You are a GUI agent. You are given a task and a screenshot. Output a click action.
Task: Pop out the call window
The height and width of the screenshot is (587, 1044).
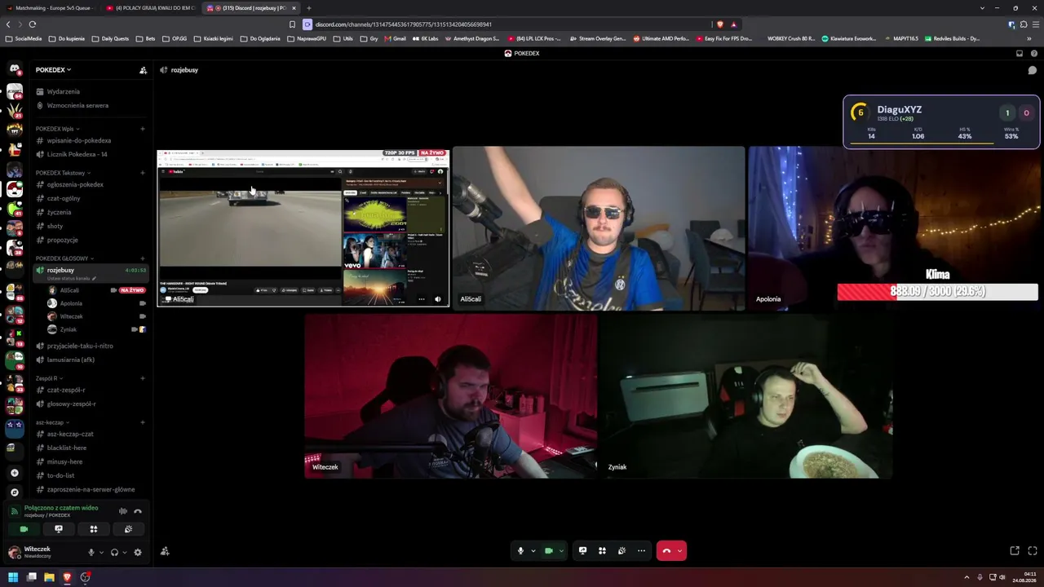pyautogui.click(x=1015, y=551)
